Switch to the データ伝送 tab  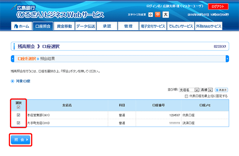click(x=86, y=26)
